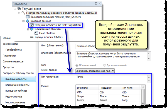Open the Параметры section in sidebar
Viewport: 167px width, 109px height.
[9, 55]
